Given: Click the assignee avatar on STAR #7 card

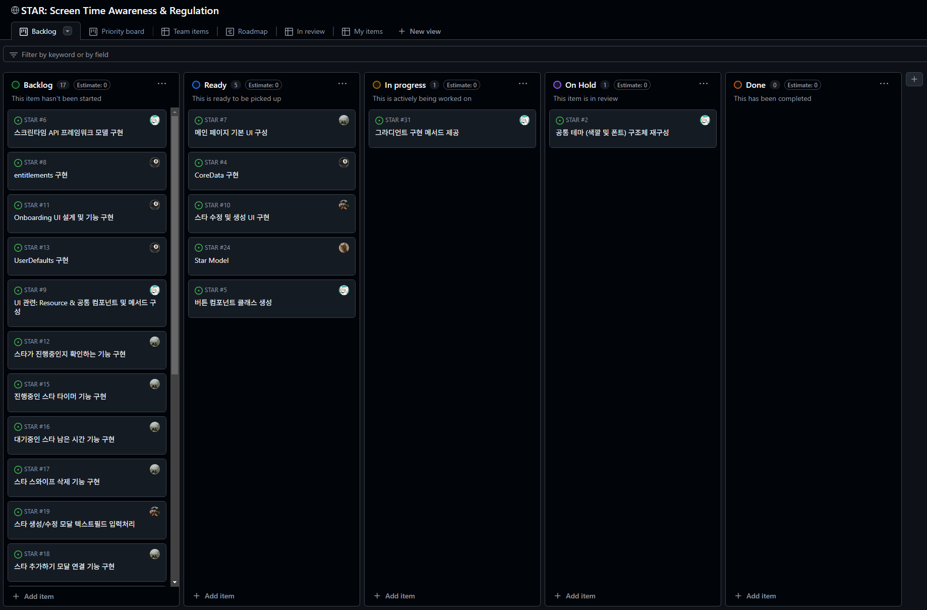Looking at the screenshot, I should [344, 120].
